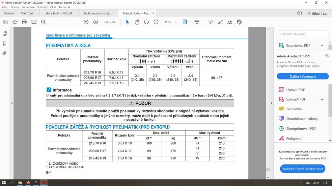The width and height of the screenshot is (332, 186).
Task: Click the zoom out minus icon
Action: click(x=146, y=22)
